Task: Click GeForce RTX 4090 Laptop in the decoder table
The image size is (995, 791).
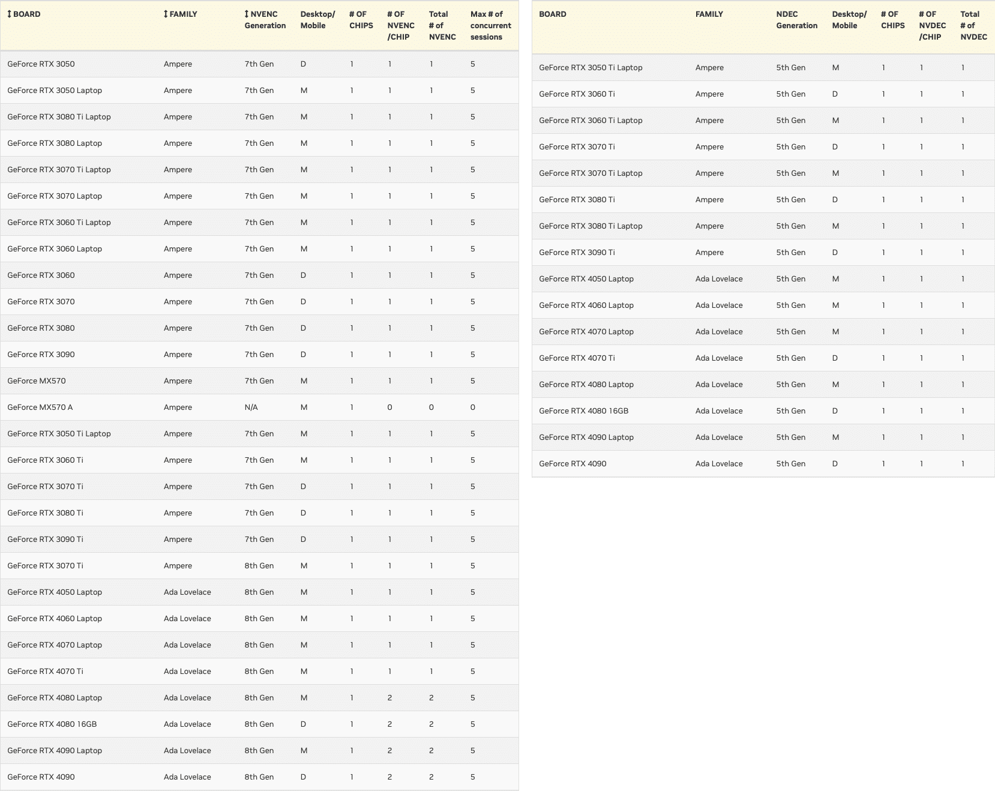Action: [586, 438]
